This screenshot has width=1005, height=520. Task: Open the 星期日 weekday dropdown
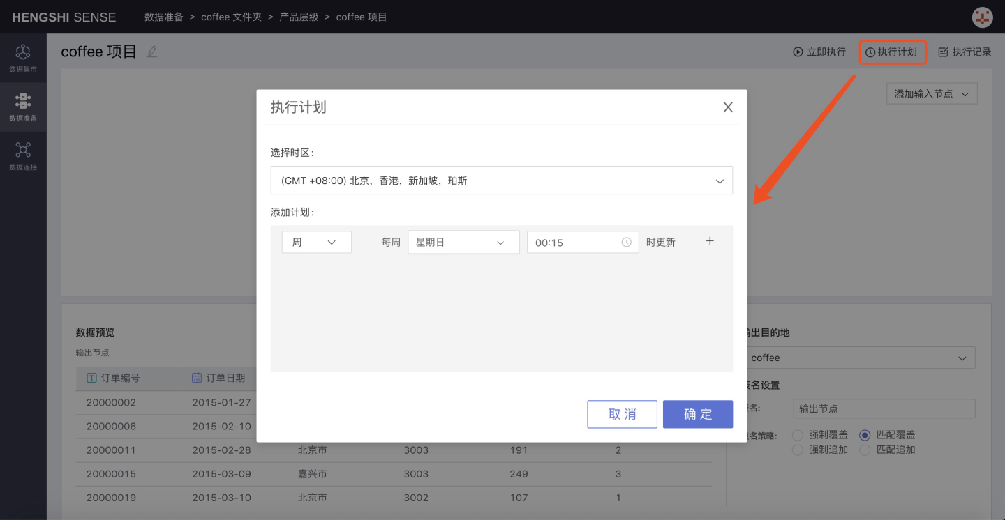click(463, 243)
